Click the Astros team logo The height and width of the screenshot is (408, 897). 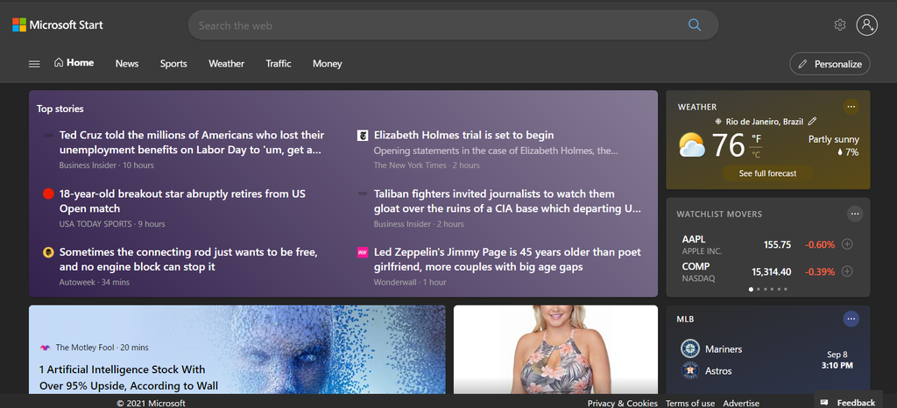coord(690,371)
